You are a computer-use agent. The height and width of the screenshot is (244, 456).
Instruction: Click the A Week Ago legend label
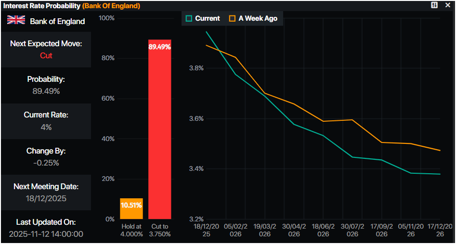tap(258, 19)
